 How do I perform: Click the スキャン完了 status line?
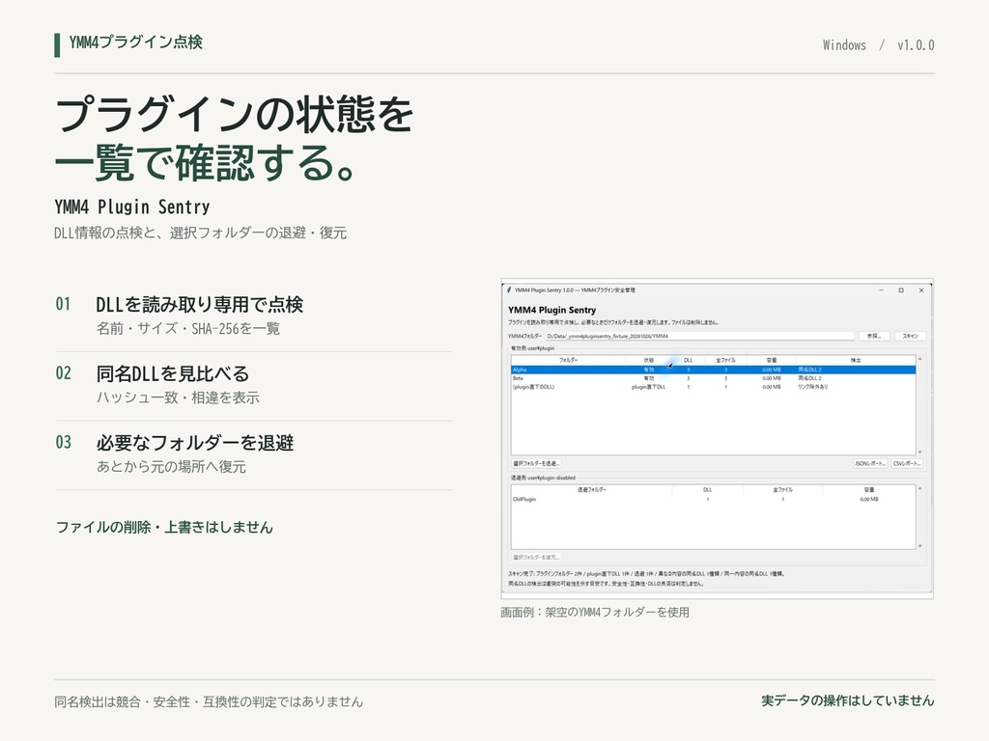pos(646,574)
